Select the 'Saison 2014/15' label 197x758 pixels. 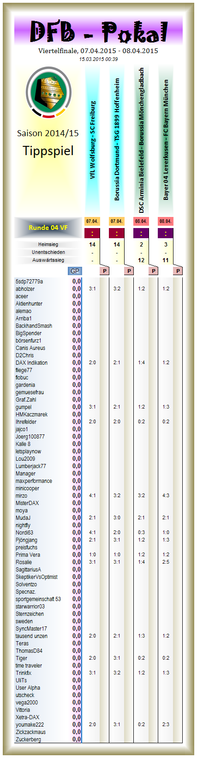pyautogui.click(x=48, y=133)
